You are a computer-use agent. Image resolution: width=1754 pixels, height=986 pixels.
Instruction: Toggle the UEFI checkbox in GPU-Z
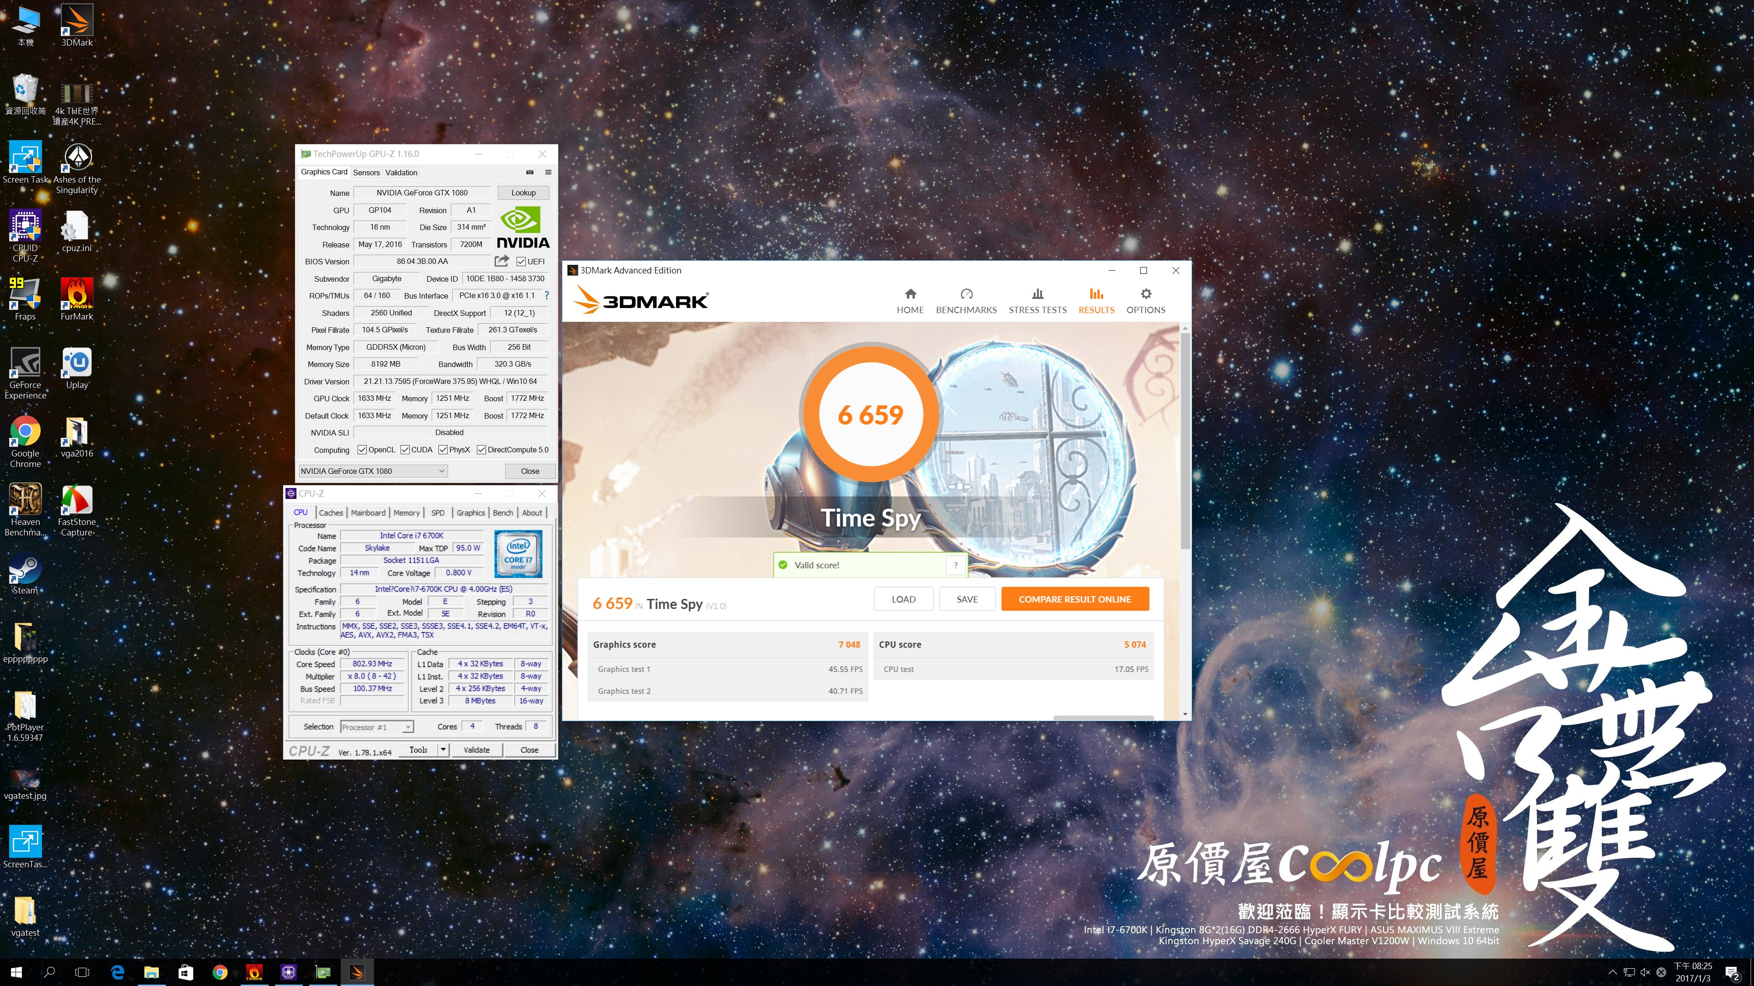(x=521, y=261)
